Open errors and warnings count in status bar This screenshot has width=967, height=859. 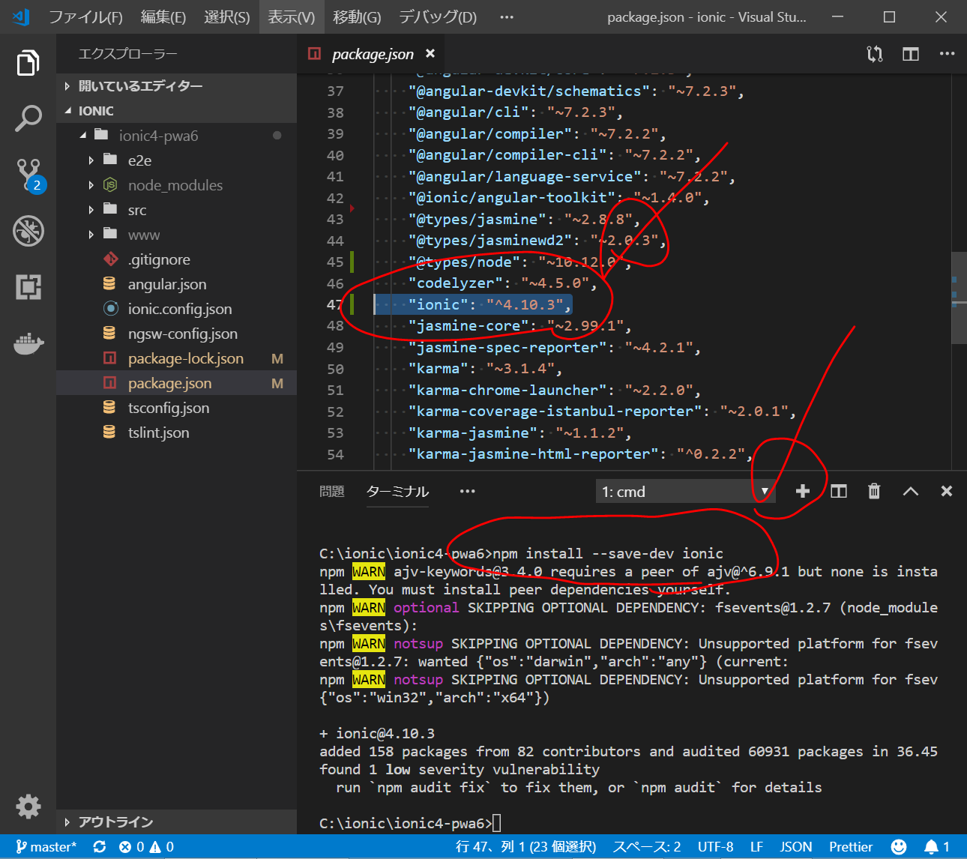point(147,847)
